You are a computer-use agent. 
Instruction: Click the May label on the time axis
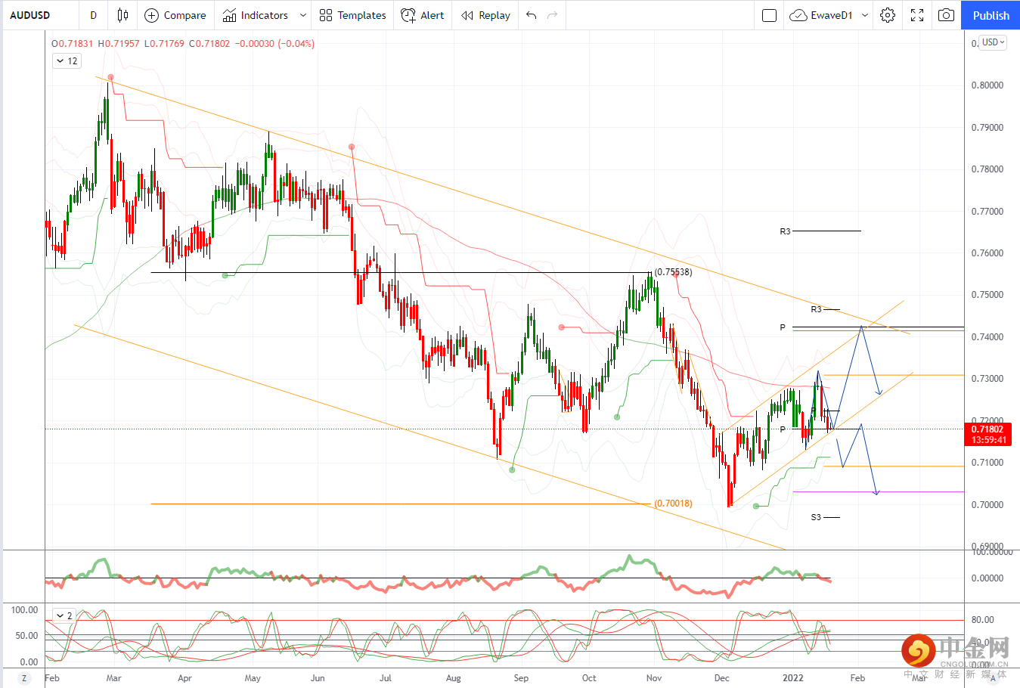click(253, 678)
